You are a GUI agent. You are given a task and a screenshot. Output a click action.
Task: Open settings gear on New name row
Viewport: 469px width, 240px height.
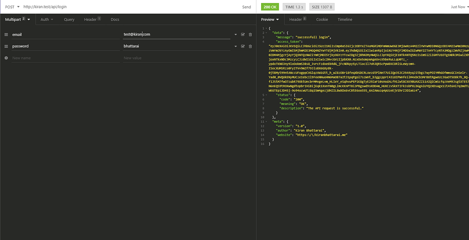(x=5, y=58)
